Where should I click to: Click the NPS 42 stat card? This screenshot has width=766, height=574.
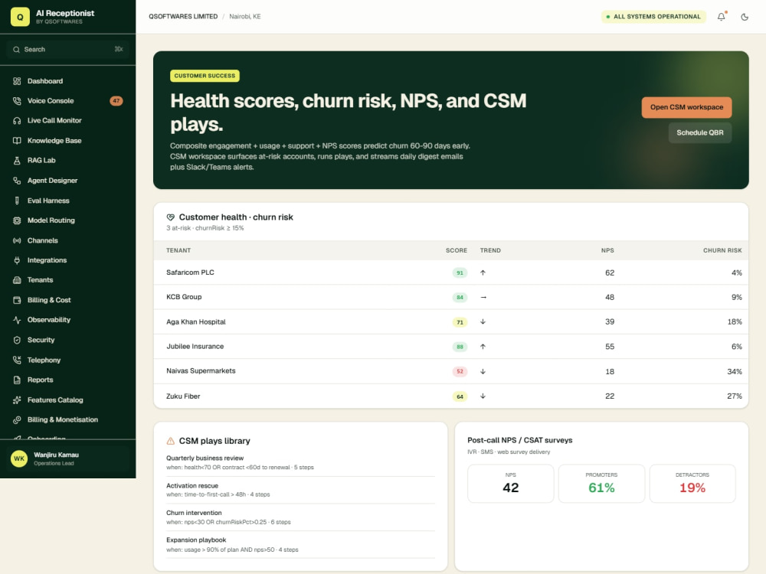point(510,483)
